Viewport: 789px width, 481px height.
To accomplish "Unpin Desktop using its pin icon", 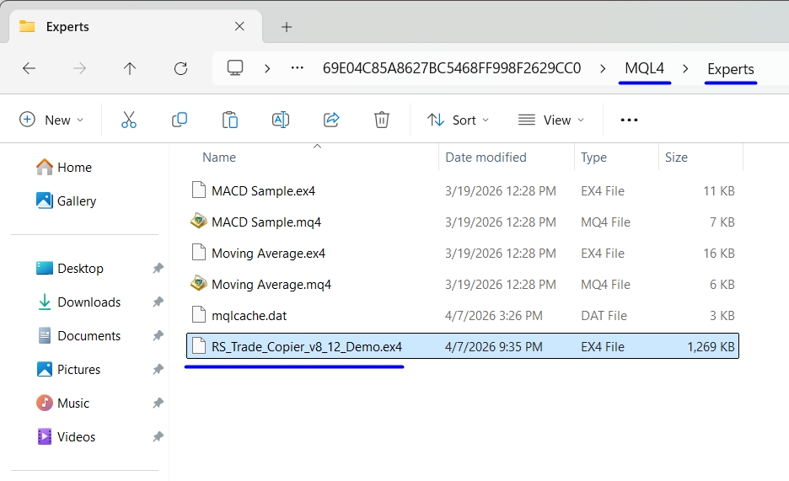I will pos(158,269).
